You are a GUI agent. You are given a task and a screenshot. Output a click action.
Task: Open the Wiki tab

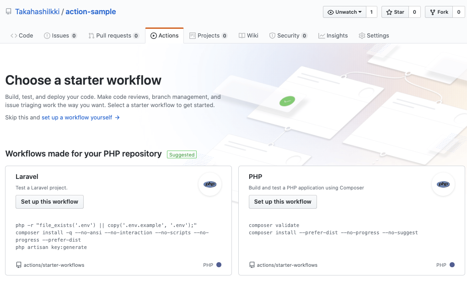(248, 35)
